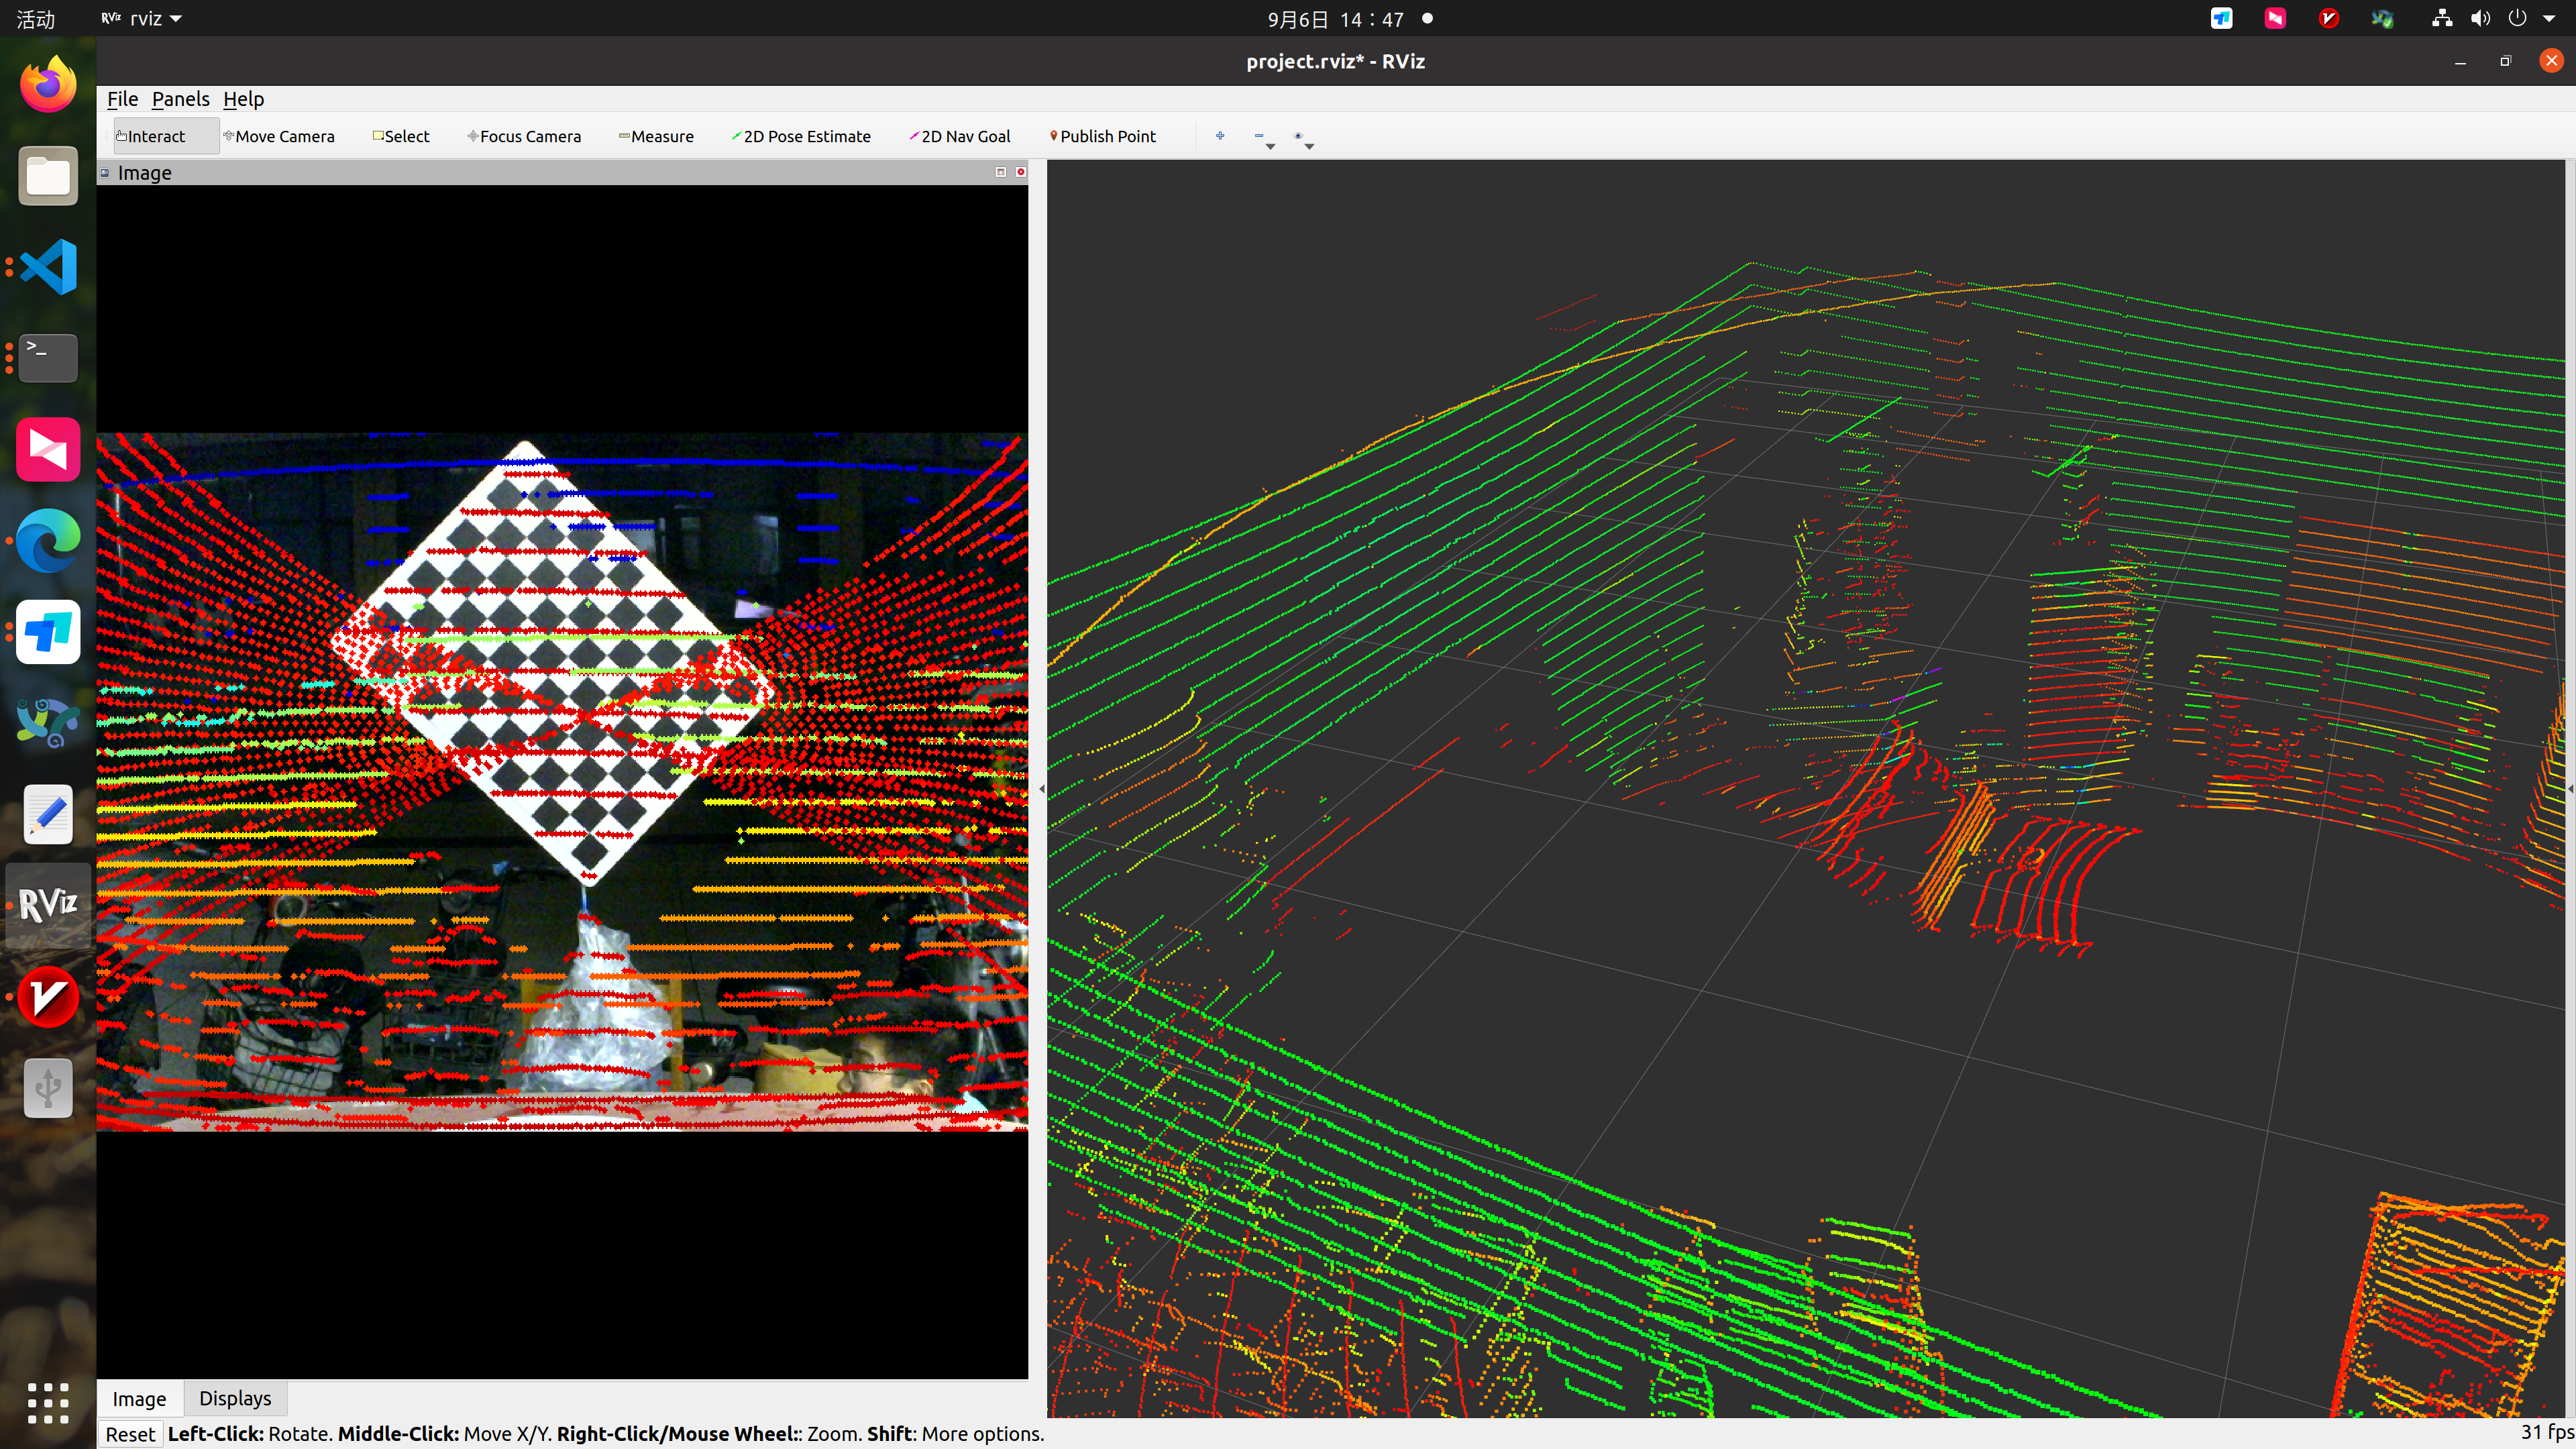Close the Image panel
2576x1449 pixels.
coord(1021,172)
